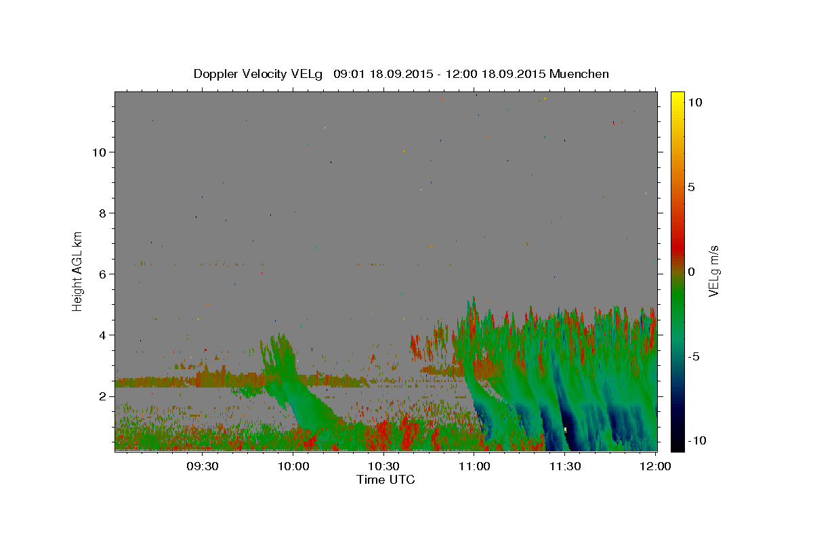This screenshot has height=542, width=813.
Task: Click the colorbar tick label '-5'
Action: (694, 356)
